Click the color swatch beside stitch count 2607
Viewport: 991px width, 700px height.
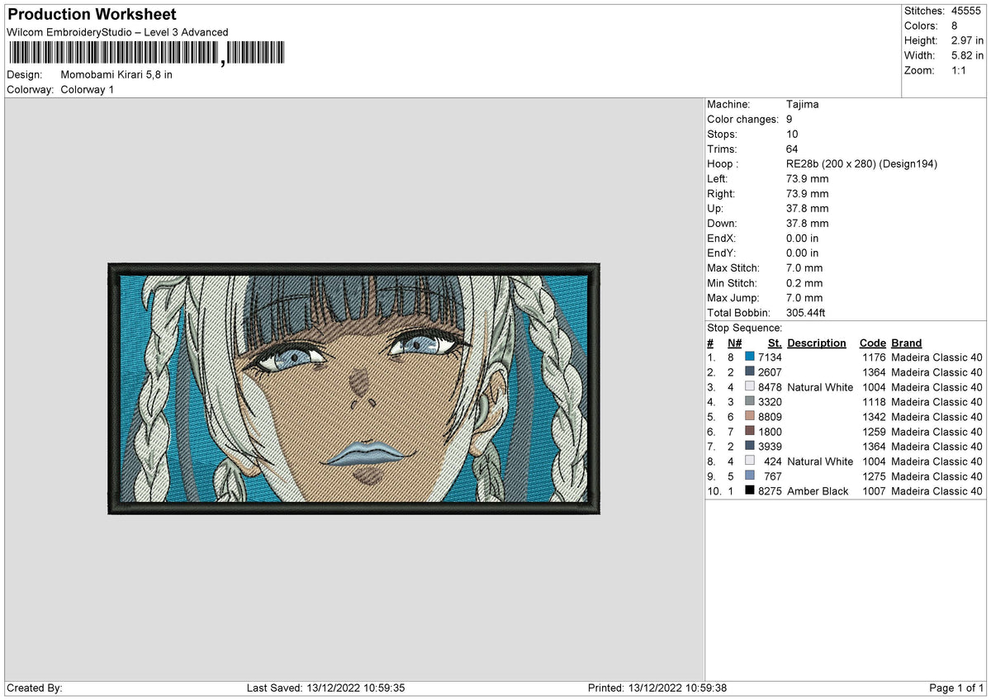coord(750,372)
